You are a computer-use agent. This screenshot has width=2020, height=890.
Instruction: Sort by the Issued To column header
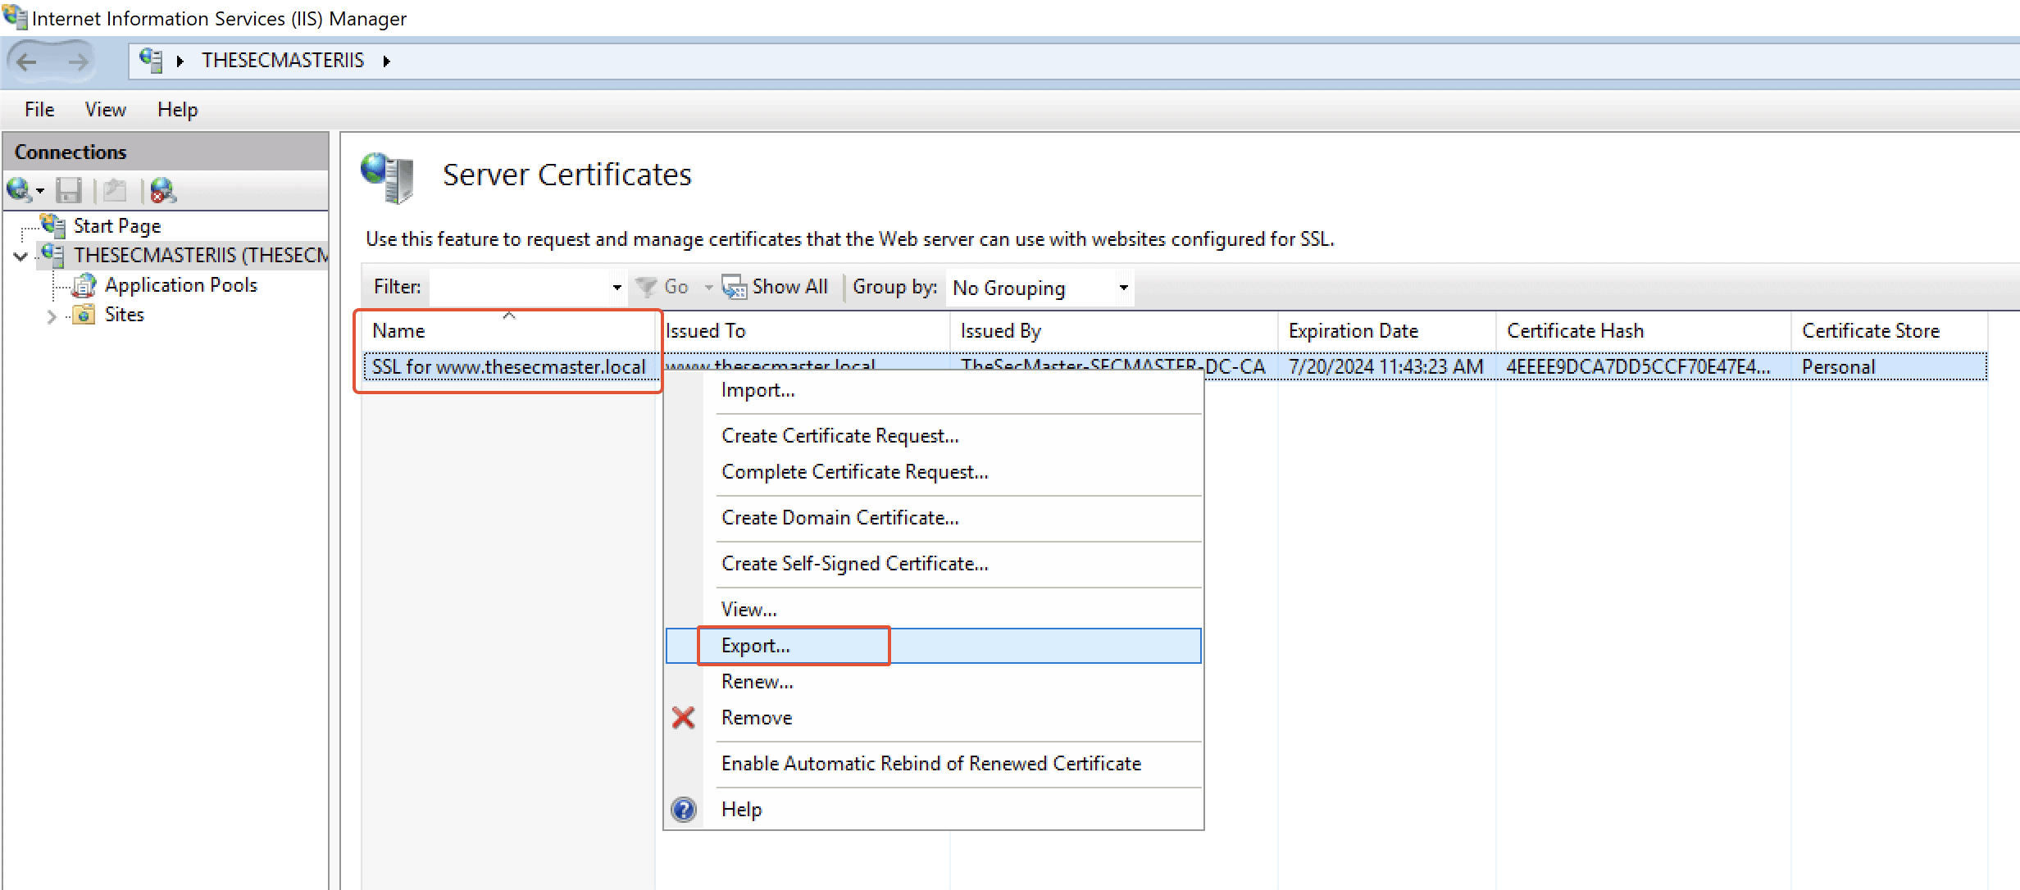point(803,330)
